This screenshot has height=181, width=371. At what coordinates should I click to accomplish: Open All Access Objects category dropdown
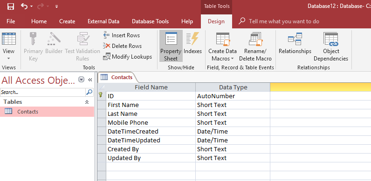click(81, 80)
